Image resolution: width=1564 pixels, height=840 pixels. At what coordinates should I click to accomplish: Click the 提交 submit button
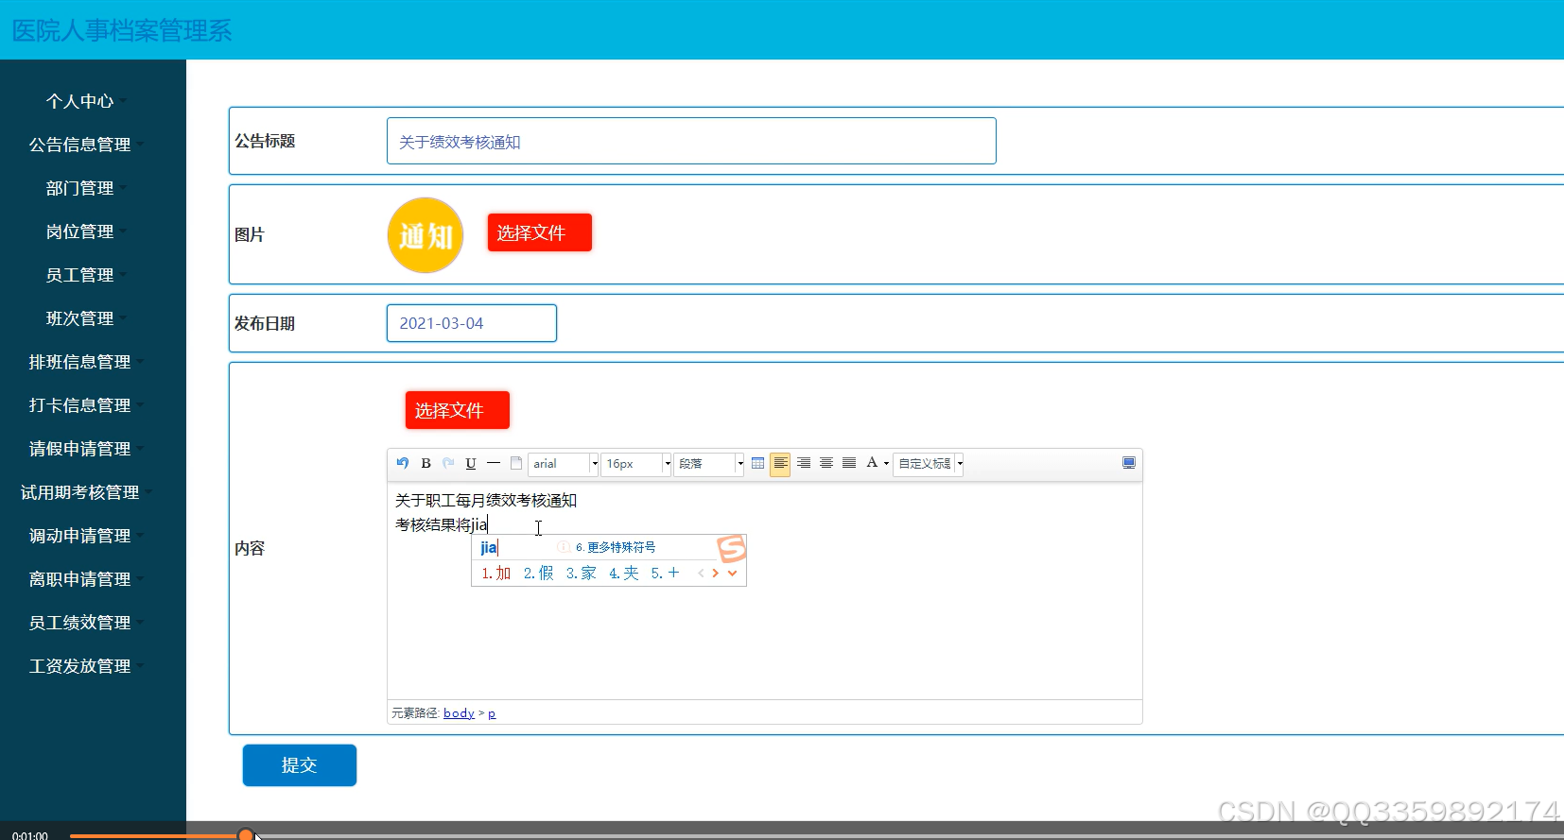(x=300, y=765)
